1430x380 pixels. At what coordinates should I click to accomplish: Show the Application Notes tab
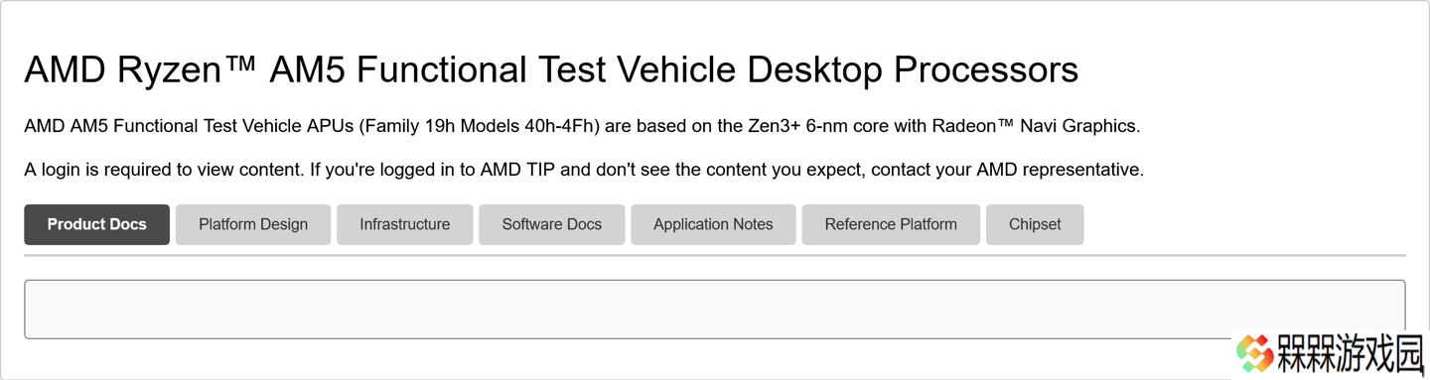(713, 224)
